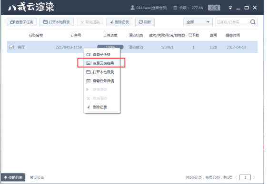Click the window icon beside context menu 查看子任务

pyautogui.click(x=88, y=54)
